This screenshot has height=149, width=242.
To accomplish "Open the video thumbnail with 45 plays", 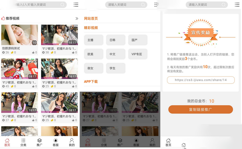I will 20,69.
